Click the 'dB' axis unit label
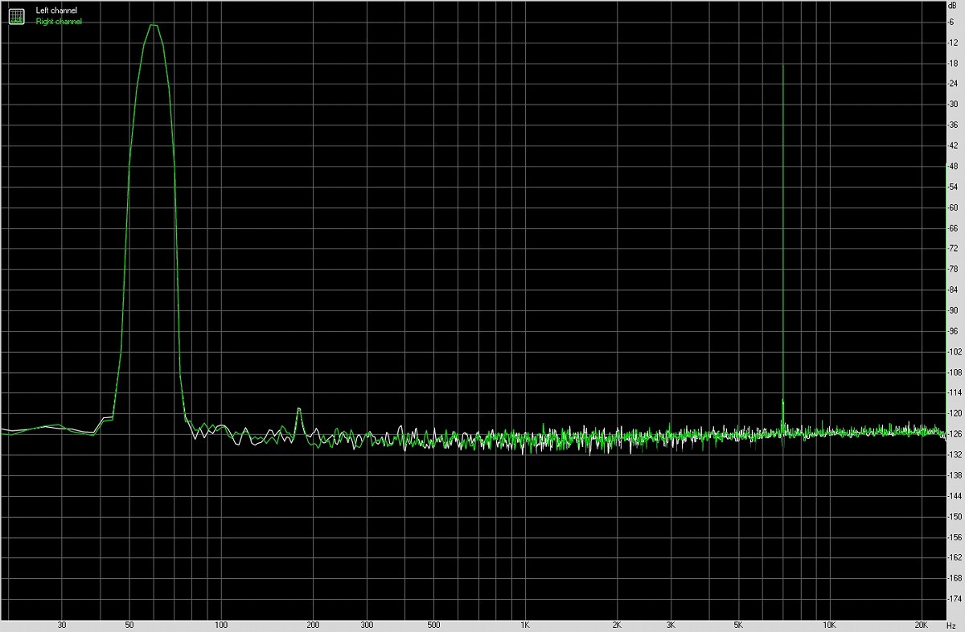The height and width of the screenshot is (632, 965). tap(953, 6)
